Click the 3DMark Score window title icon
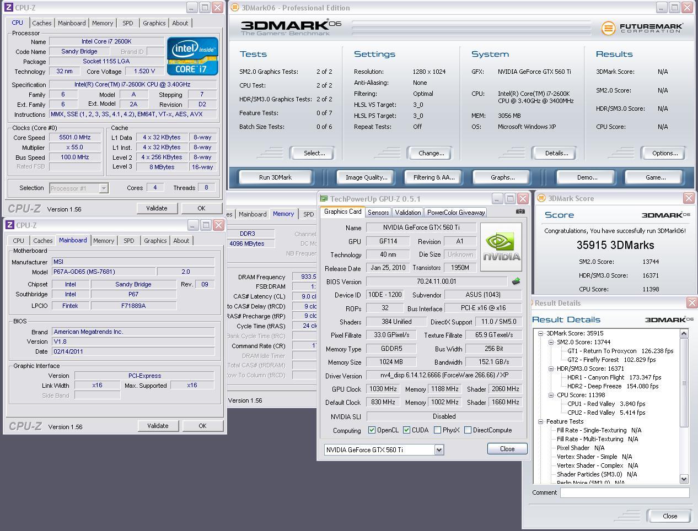This screenshot has height=531, width=698. [541, 198]
